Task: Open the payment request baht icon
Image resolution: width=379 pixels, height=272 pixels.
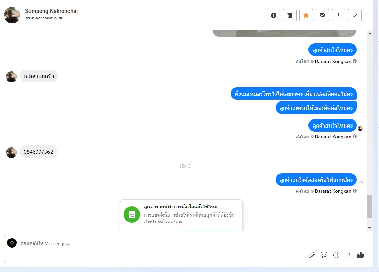Action: click(348, 255)
